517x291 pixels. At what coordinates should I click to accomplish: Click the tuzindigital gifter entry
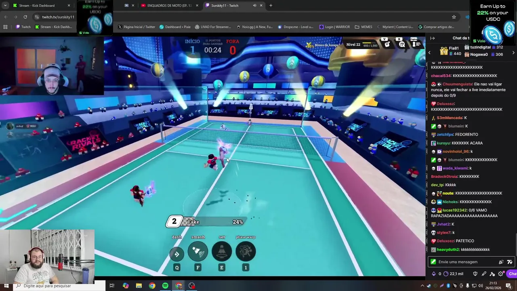point(484,47)
